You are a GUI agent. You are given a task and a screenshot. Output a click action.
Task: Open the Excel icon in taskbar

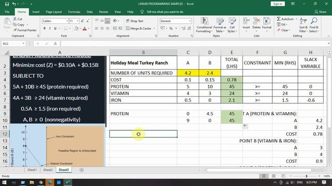68,182
